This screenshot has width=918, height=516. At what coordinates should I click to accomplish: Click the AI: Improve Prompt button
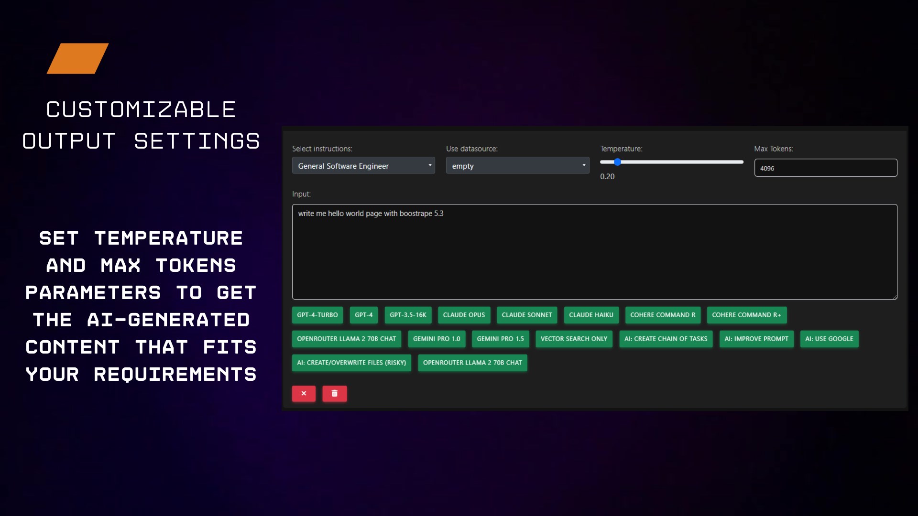coord(756,339)
